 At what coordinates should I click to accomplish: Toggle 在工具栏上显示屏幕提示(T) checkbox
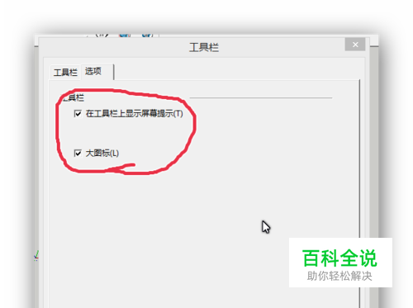point(78,113)
